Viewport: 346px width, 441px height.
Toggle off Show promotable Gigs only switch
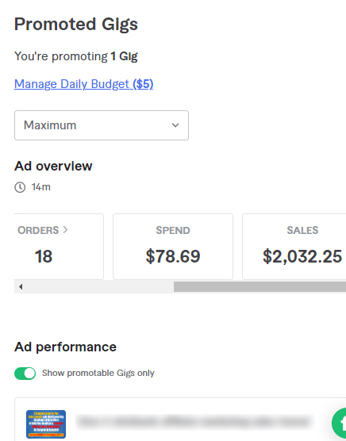click(25, 374)
